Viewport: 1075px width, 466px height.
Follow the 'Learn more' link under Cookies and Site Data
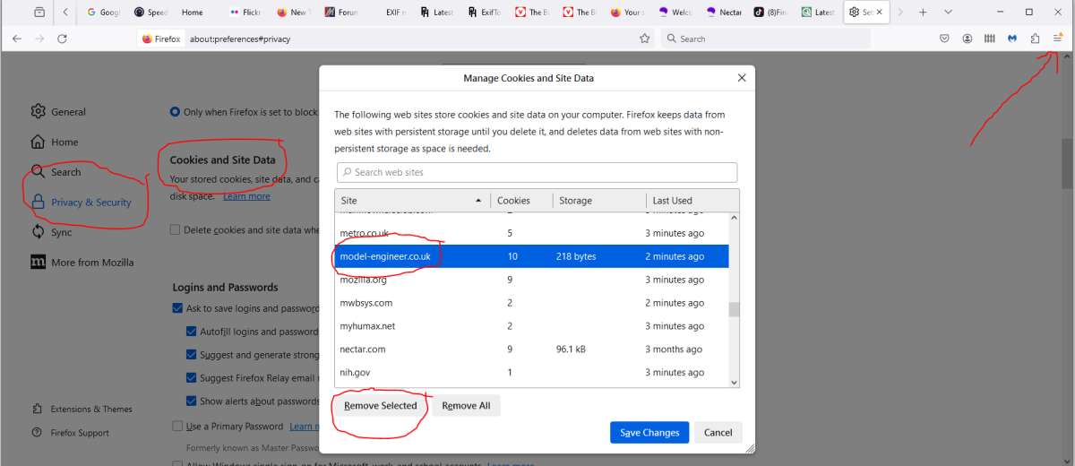[246, 196]
